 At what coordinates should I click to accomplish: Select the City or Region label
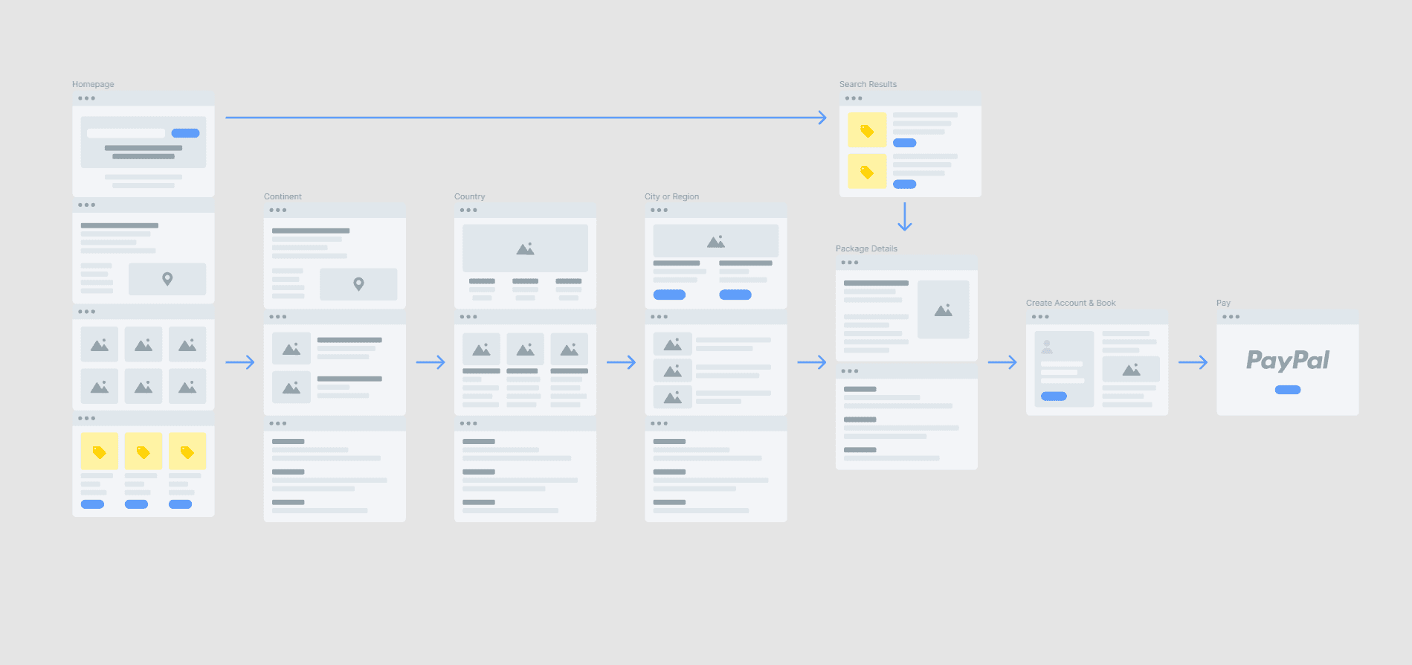pos(671,196)
